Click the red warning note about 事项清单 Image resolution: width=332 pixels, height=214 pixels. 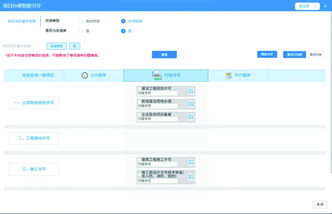[52, 55]
